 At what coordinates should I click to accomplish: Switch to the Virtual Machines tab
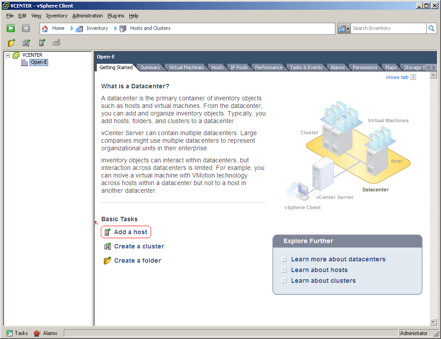click(186, 67)
